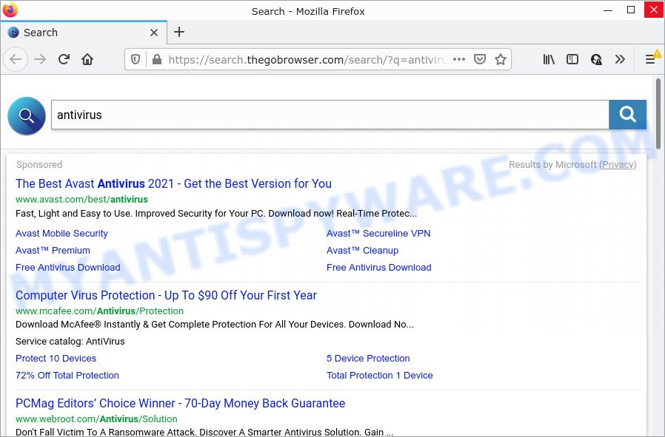Focus the antivirus search input field
Screen dimensions: 665x437
(330, 115)
